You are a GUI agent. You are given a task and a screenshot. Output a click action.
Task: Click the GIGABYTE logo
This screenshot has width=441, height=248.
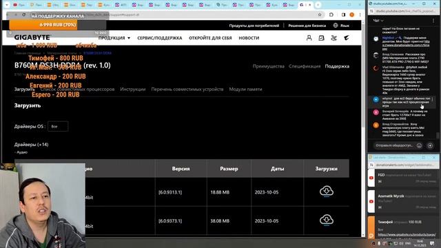[x=32, y=37]
